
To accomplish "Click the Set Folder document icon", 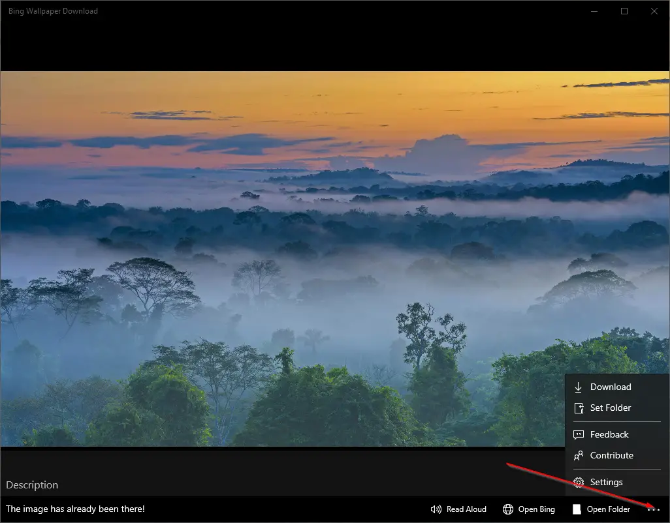I will coord(579,408).
